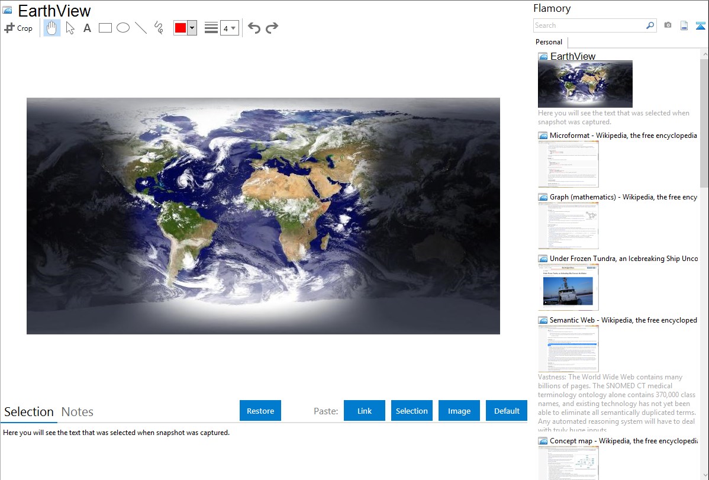Select the arrow pointer tool
This screenshot has height=480, width=709.
(x=70, y=28)
